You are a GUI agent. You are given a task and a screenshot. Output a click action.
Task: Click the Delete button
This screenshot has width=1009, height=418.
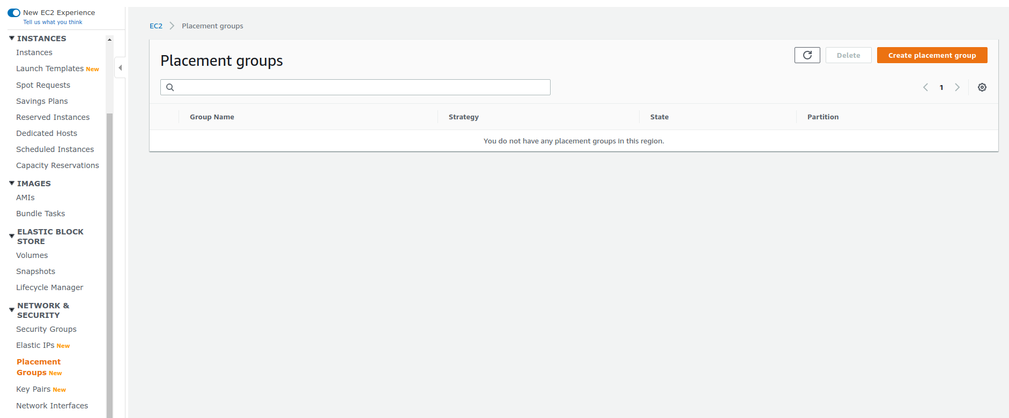coord(848,55)
